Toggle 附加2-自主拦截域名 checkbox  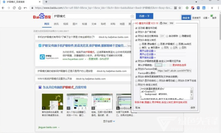click(136, 36)
